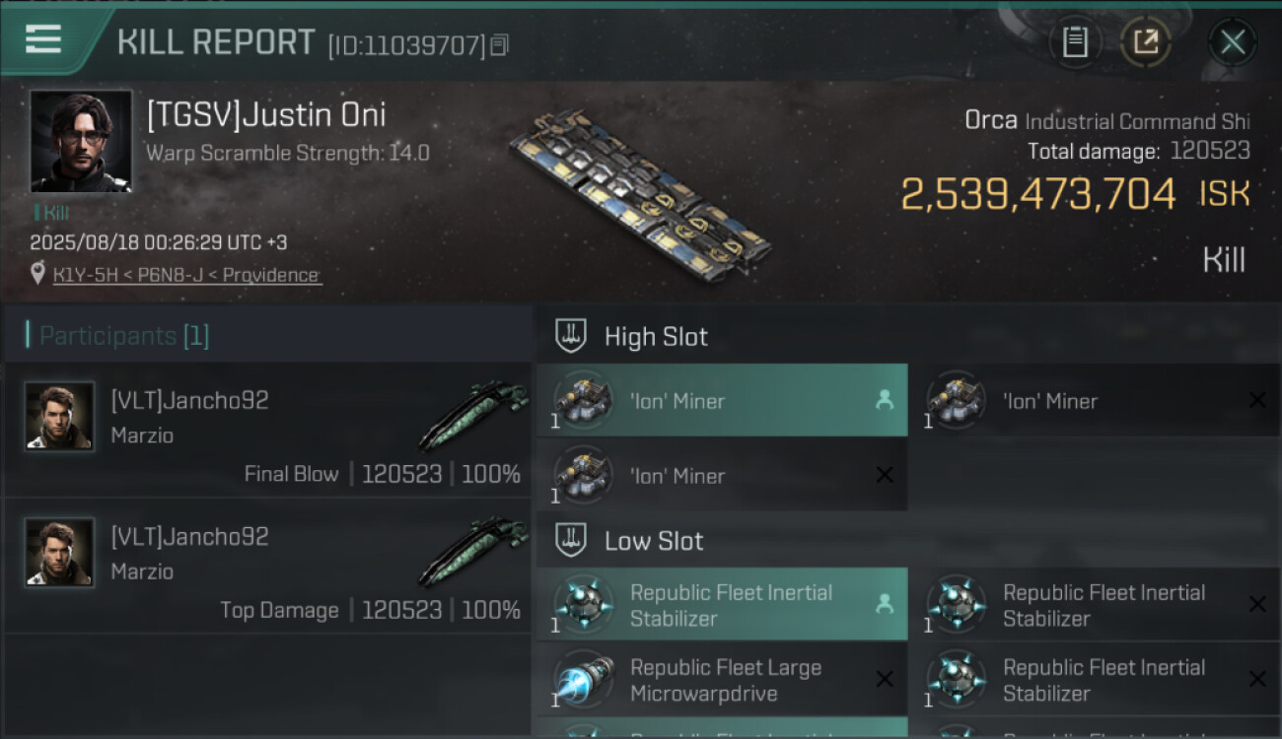Click the High Slot section icon
1282x739 pixels.
(x=572, y=336)
